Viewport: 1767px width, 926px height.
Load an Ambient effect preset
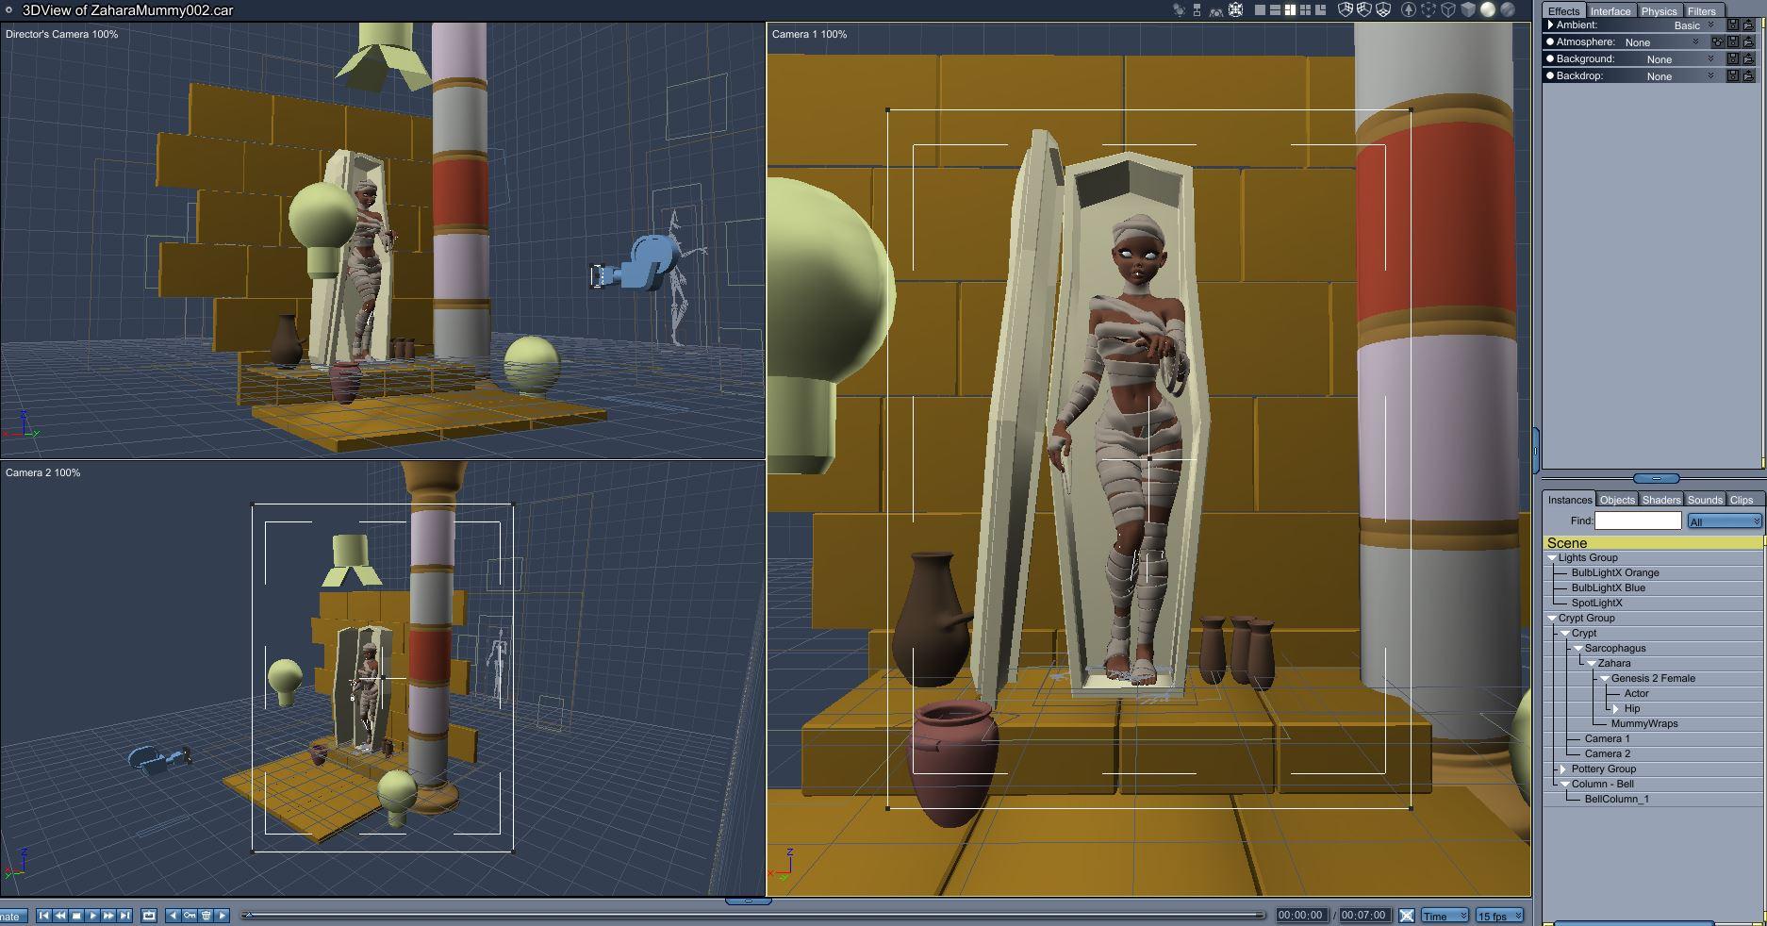1748,25
